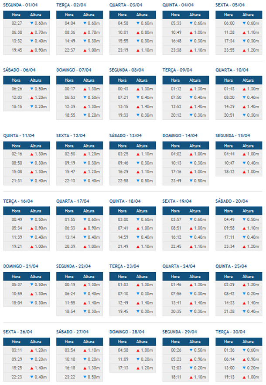Select the SEGUNDA - 08/04 day heading

click(x=125, y=70)
